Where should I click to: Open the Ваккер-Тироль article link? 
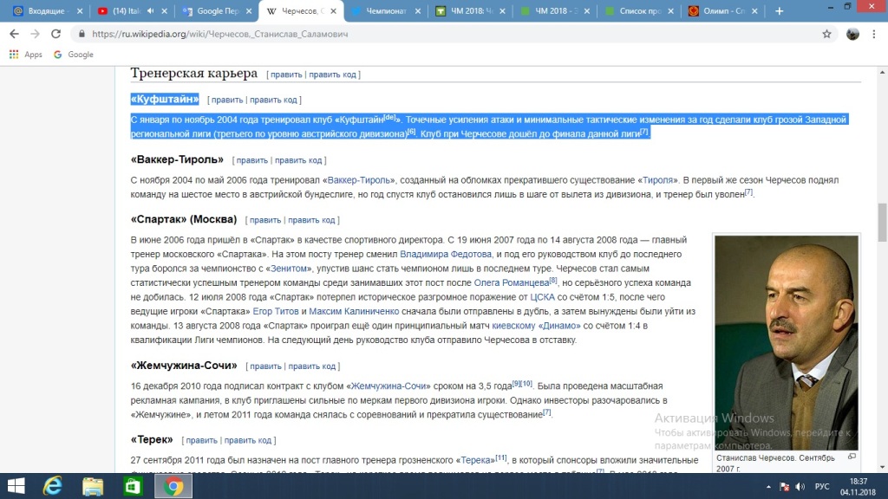coord(359,180)
